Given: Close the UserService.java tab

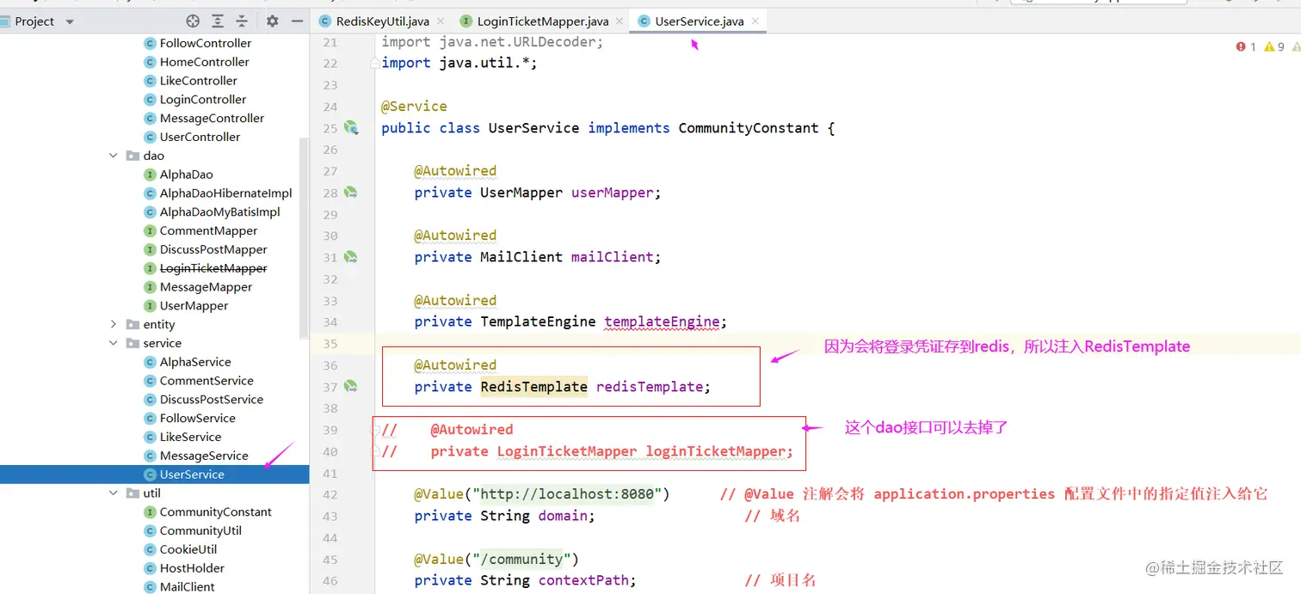Looking at the screenshot, I should [x=755, y=21].
